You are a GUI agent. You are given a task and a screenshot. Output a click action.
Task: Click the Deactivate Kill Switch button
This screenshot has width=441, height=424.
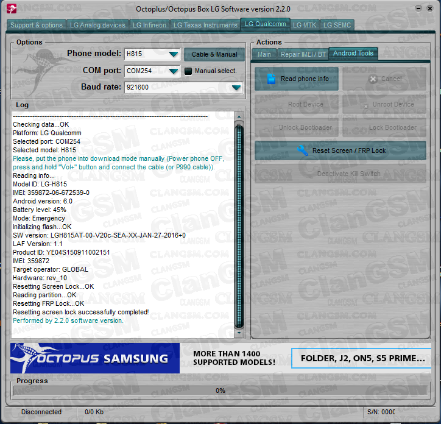click(x=340, y=174)
